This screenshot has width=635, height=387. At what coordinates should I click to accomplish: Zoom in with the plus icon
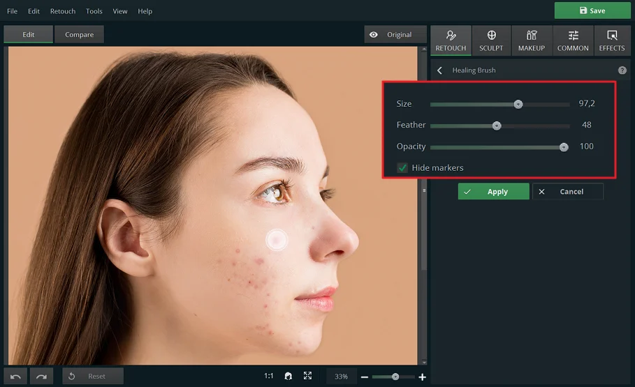[423, 377]
